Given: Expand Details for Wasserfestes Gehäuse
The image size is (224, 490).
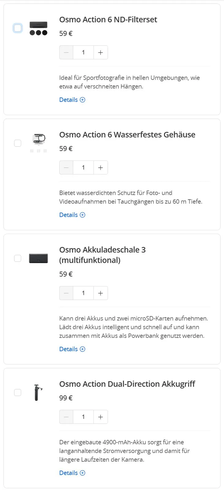Looking at the screenshot, I should [72, 215].
